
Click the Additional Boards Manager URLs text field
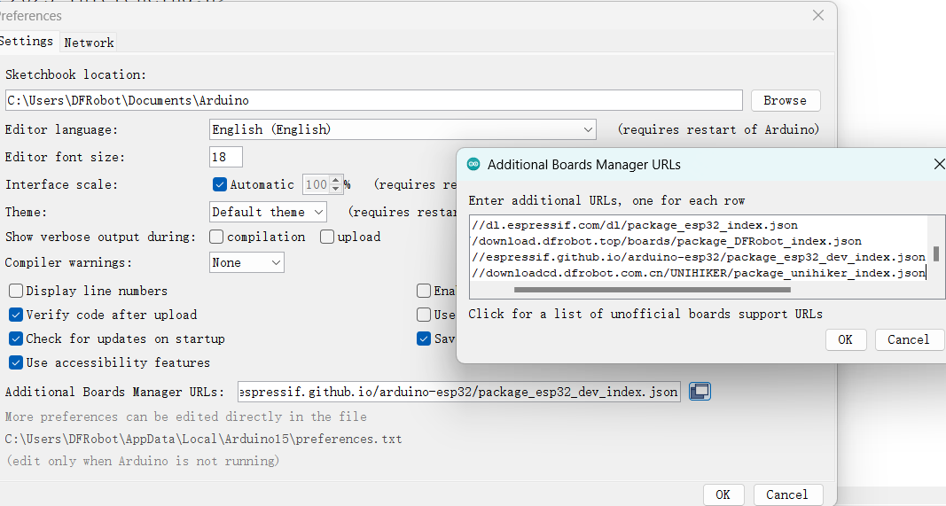tap(459, 392)
